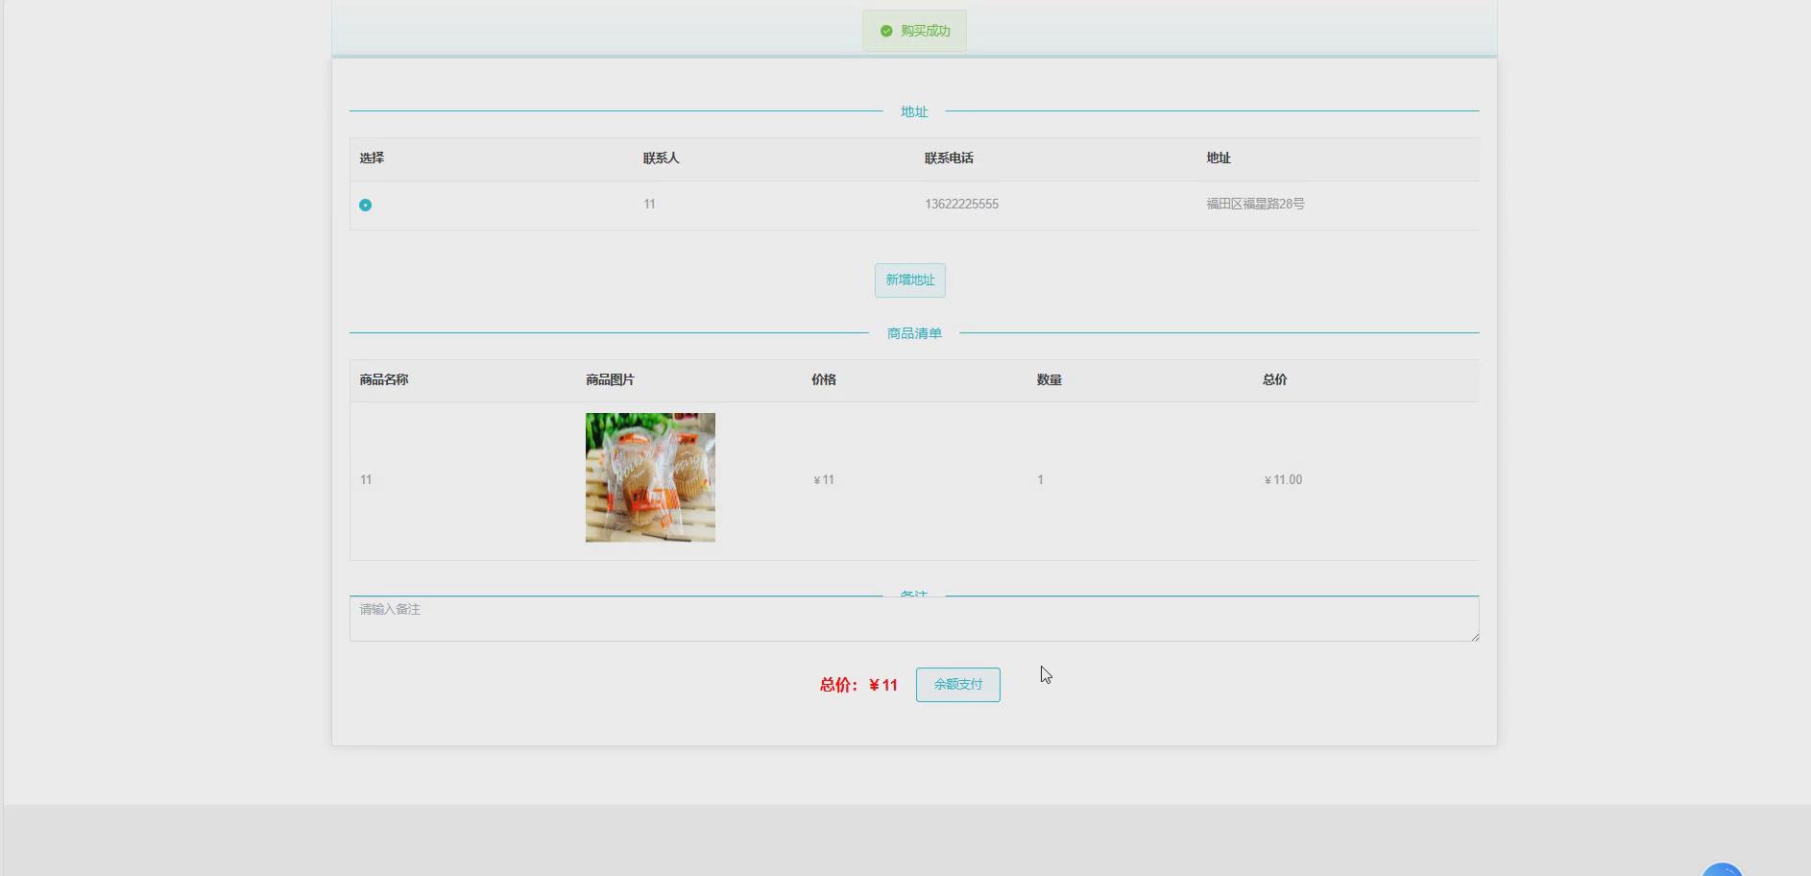Viewport: 1811px width, 876px height.
Task: Click the 数量 quantity column header
Action: click(x=1049, y=379)
